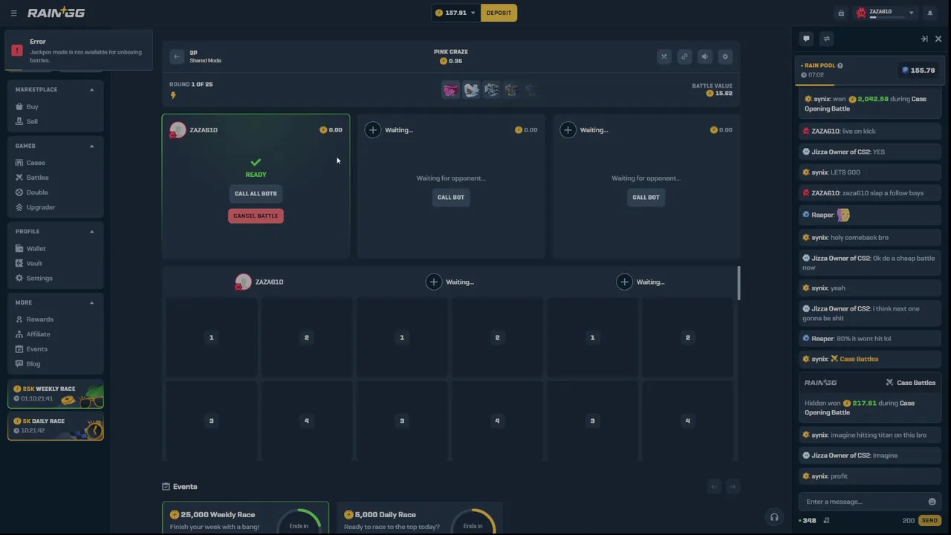The image size is (951, 535).
Task: Open chat rules icon next to 348
Action: pyautogui.click(x=827, y=520)
